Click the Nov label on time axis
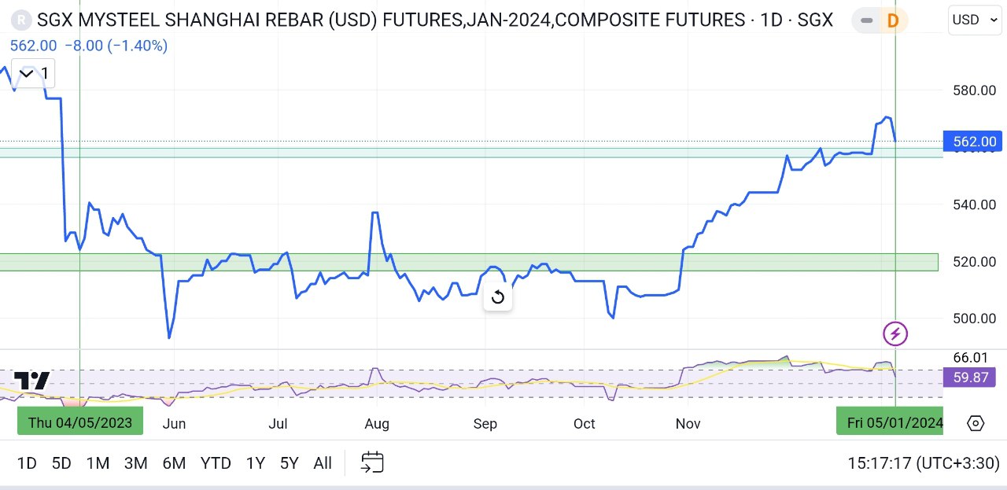Image resolution: width=1007 pixels, height=490 pixels. 688,423
